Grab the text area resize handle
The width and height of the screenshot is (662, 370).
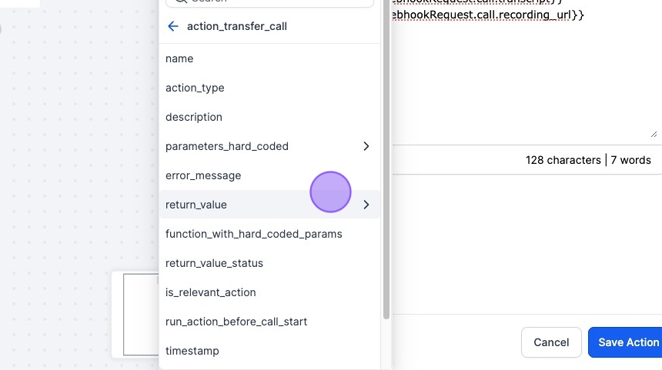654,134
